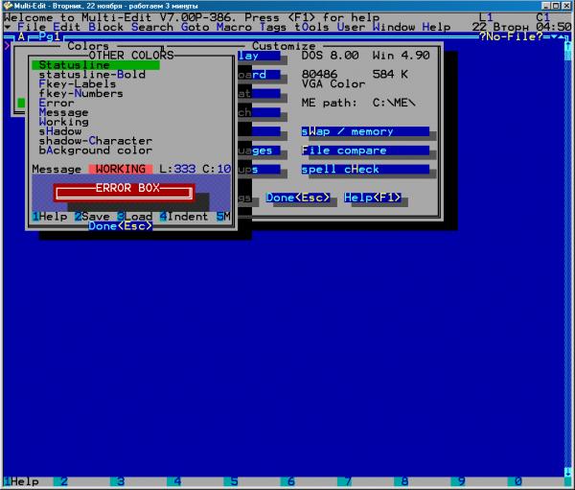Click the 1Help function key label
The image size is (575, 490).
(x=21, y=481)
